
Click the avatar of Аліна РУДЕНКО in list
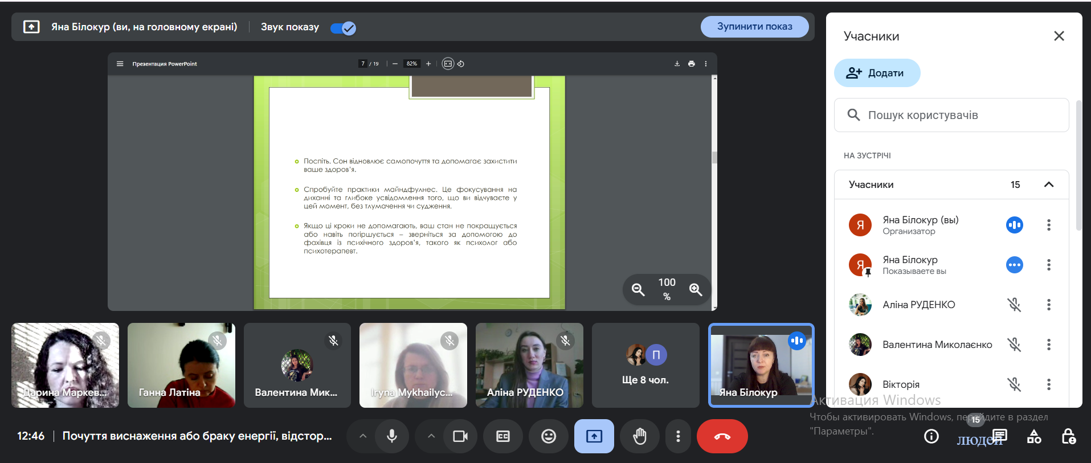(x=860, y=305)
